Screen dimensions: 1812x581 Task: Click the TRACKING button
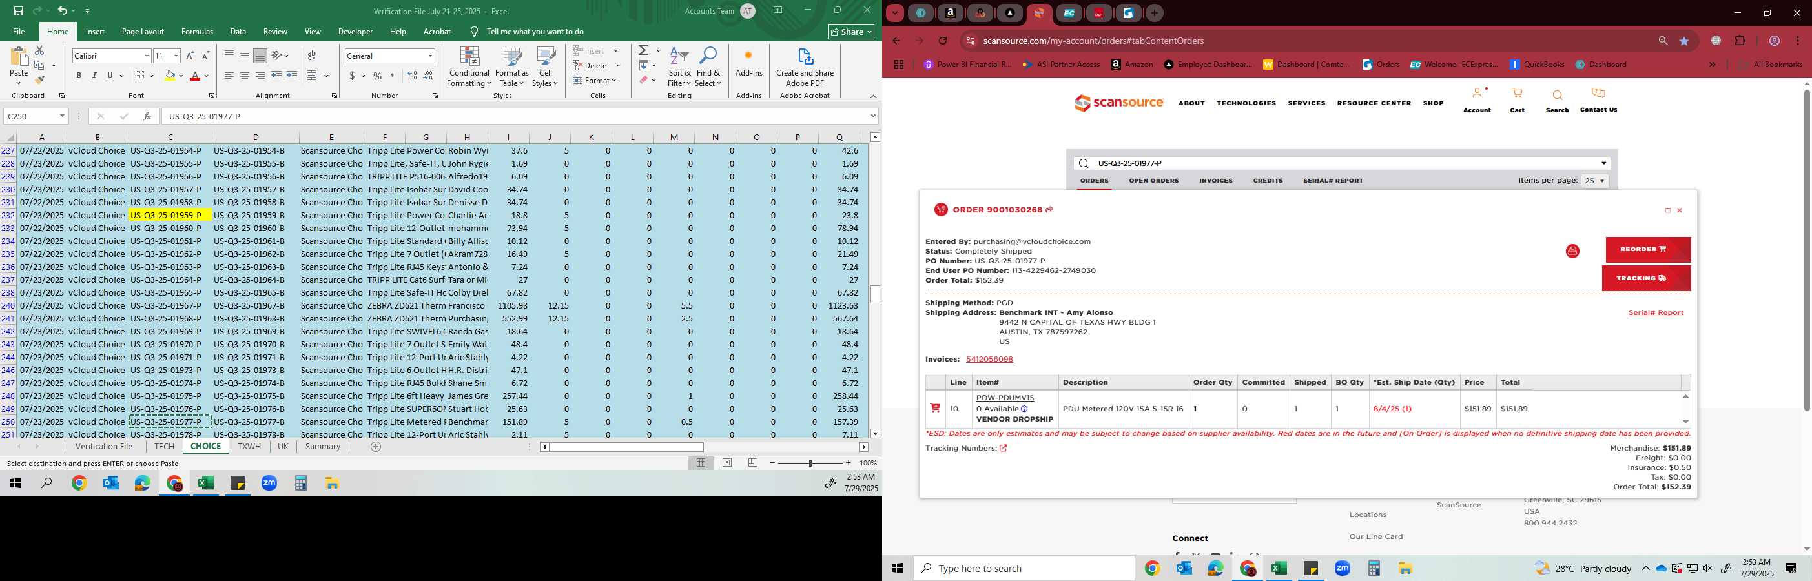[1646, 278]
